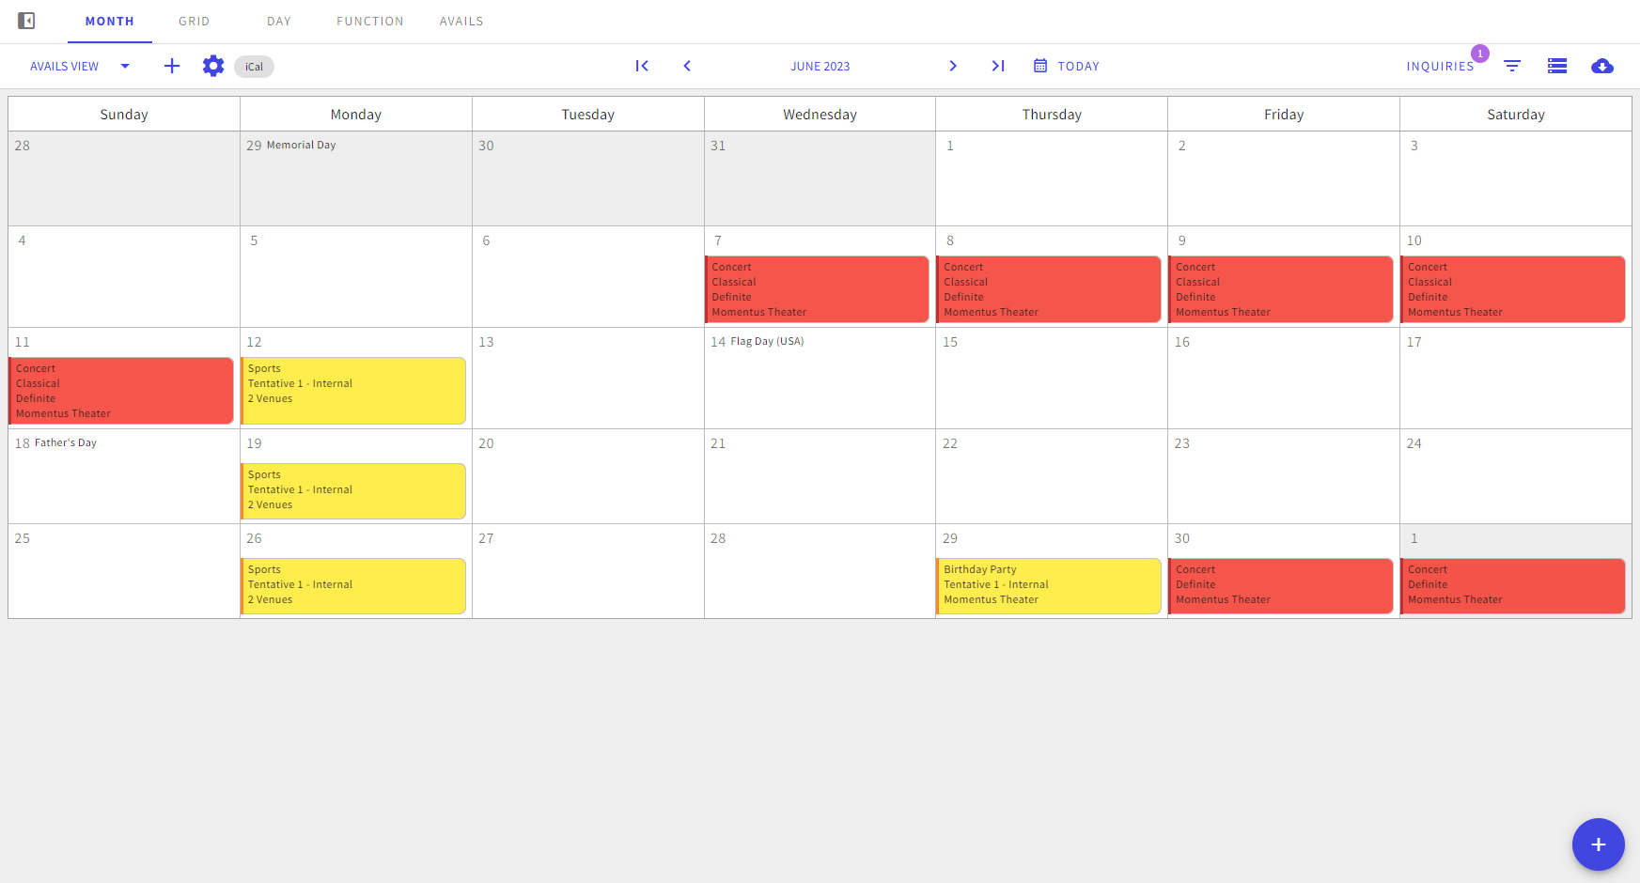Go to next month arrow
The image size is (1640, 883).
[953, 66]
